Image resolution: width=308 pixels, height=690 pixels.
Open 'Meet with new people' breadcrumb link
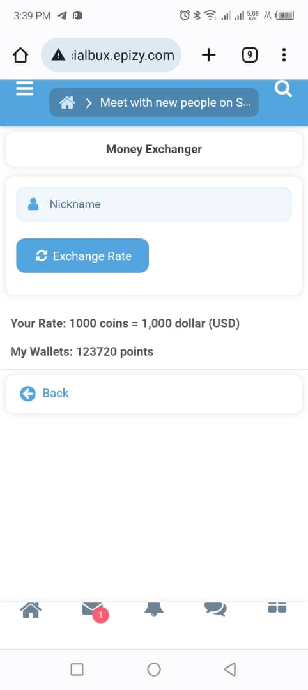point(176,103)
